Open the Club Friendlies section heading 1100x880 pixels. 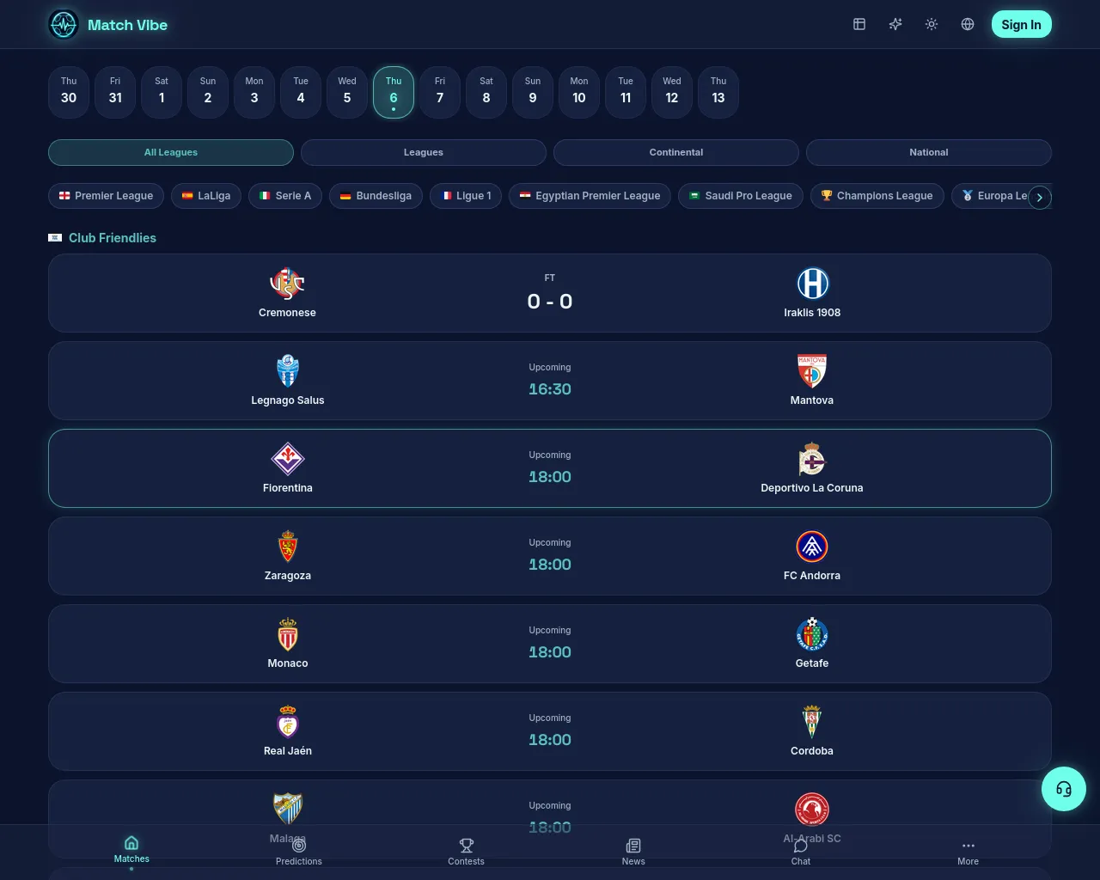[x=113, y=238]
